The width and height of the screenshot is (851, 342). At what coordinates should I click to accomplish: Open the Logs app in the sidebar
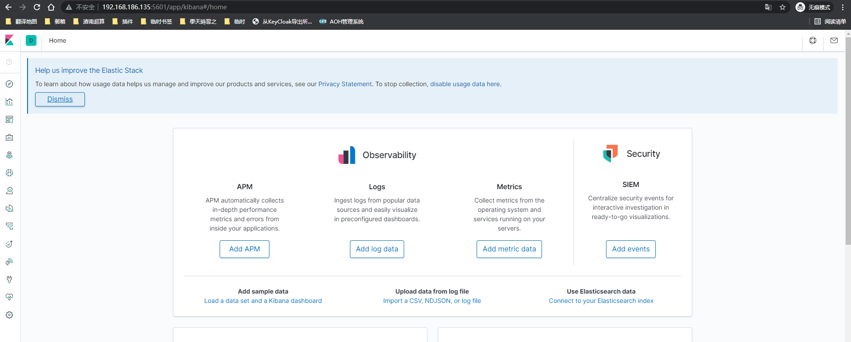click(9, 208)
